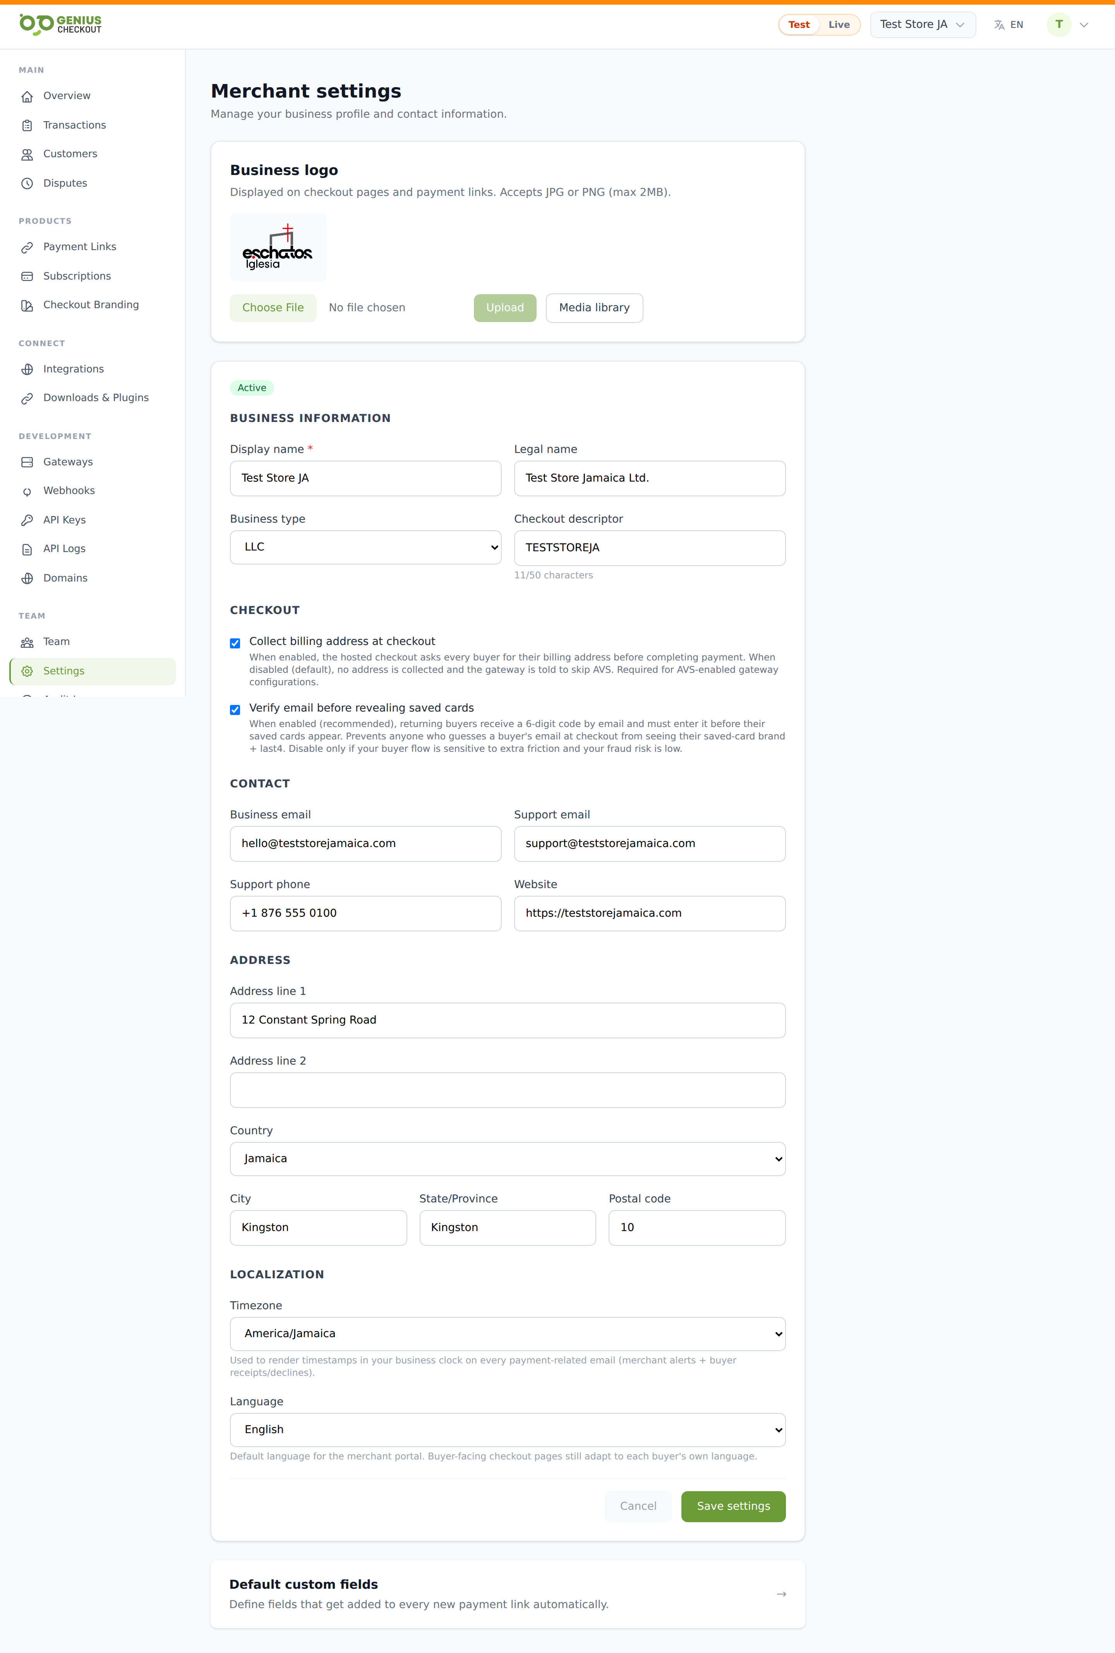Click the EN language switcher
The height and width of the screenshot is (1653, 1115).
[1008, 25]
